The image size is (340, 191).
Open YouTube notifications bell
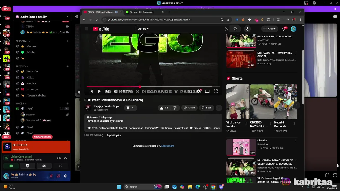(x=284, y=29)
